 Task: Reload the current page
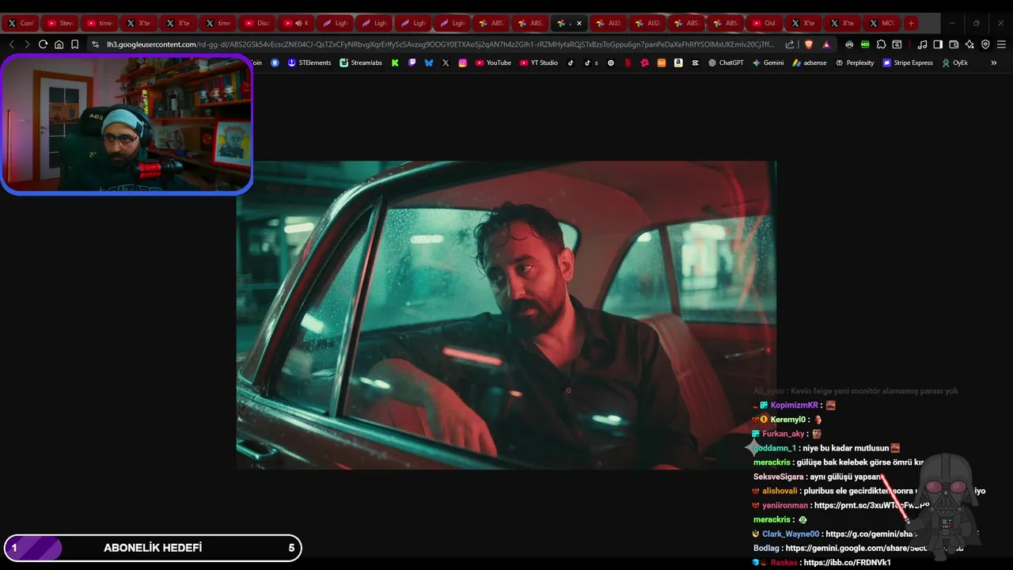[x=43, y=44]
